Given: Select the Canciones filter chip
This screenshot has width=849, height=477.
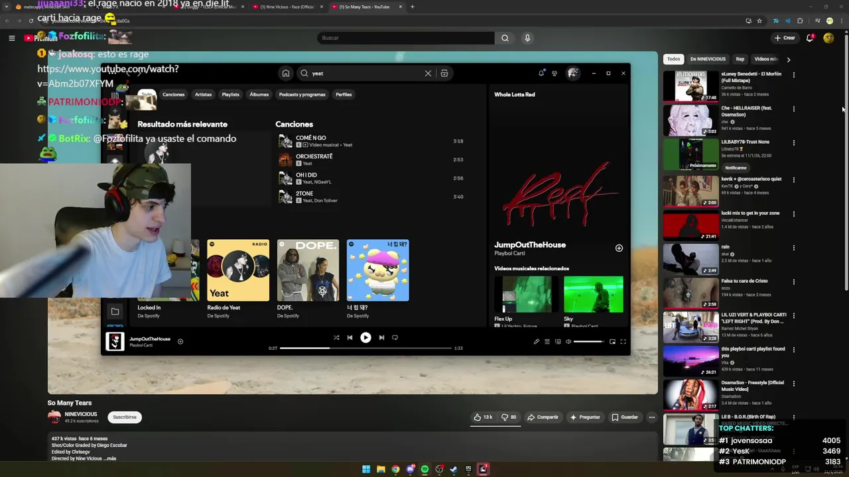Looking at the screenshot, I should click(174, 95).
